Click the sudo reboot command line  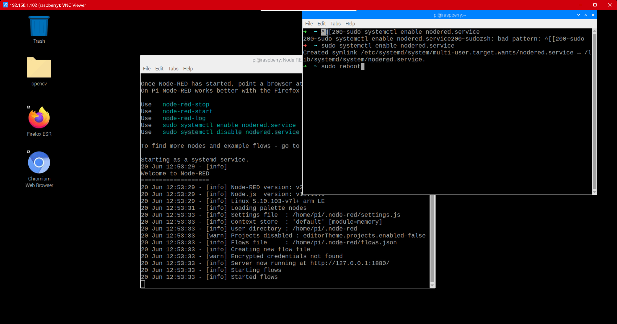tap(341, 66)
